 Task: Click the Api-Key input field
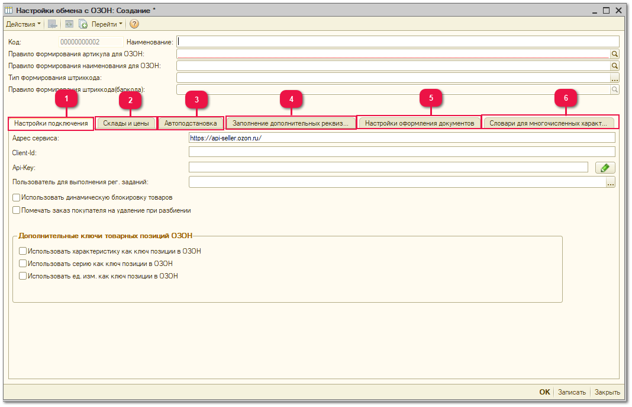[x=389, y=167]
